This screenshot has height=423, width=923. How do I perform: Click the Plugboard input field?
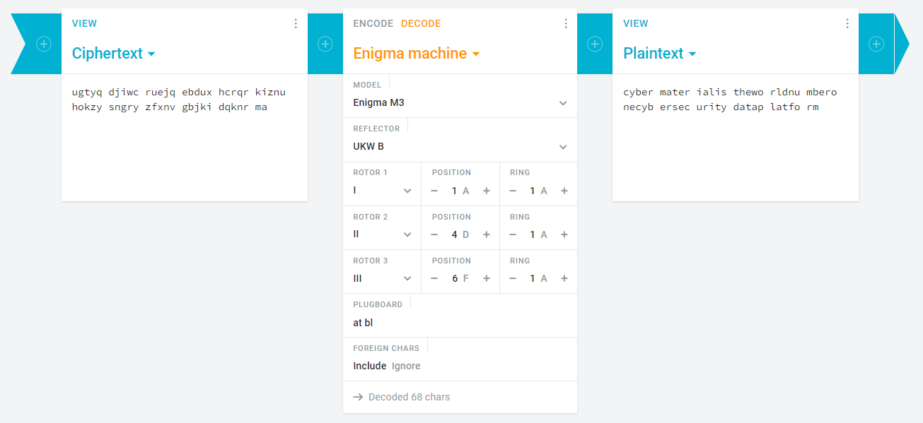pos(460,323)
